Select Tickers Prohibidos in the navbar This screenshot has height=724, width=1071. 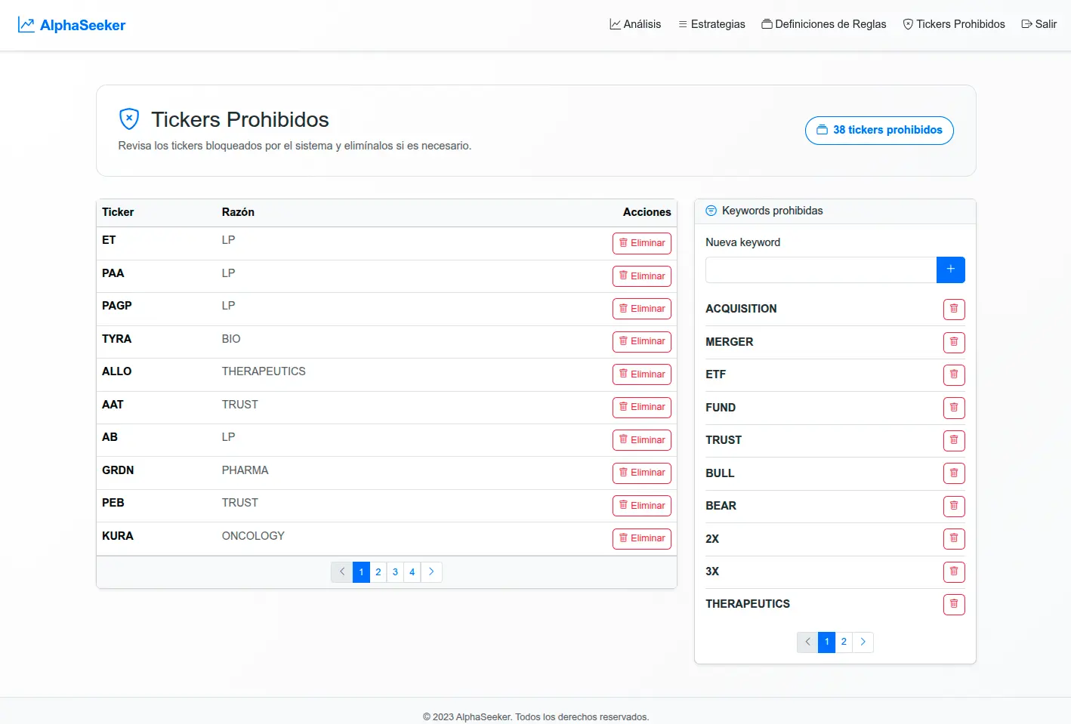(x=954, y=24)
